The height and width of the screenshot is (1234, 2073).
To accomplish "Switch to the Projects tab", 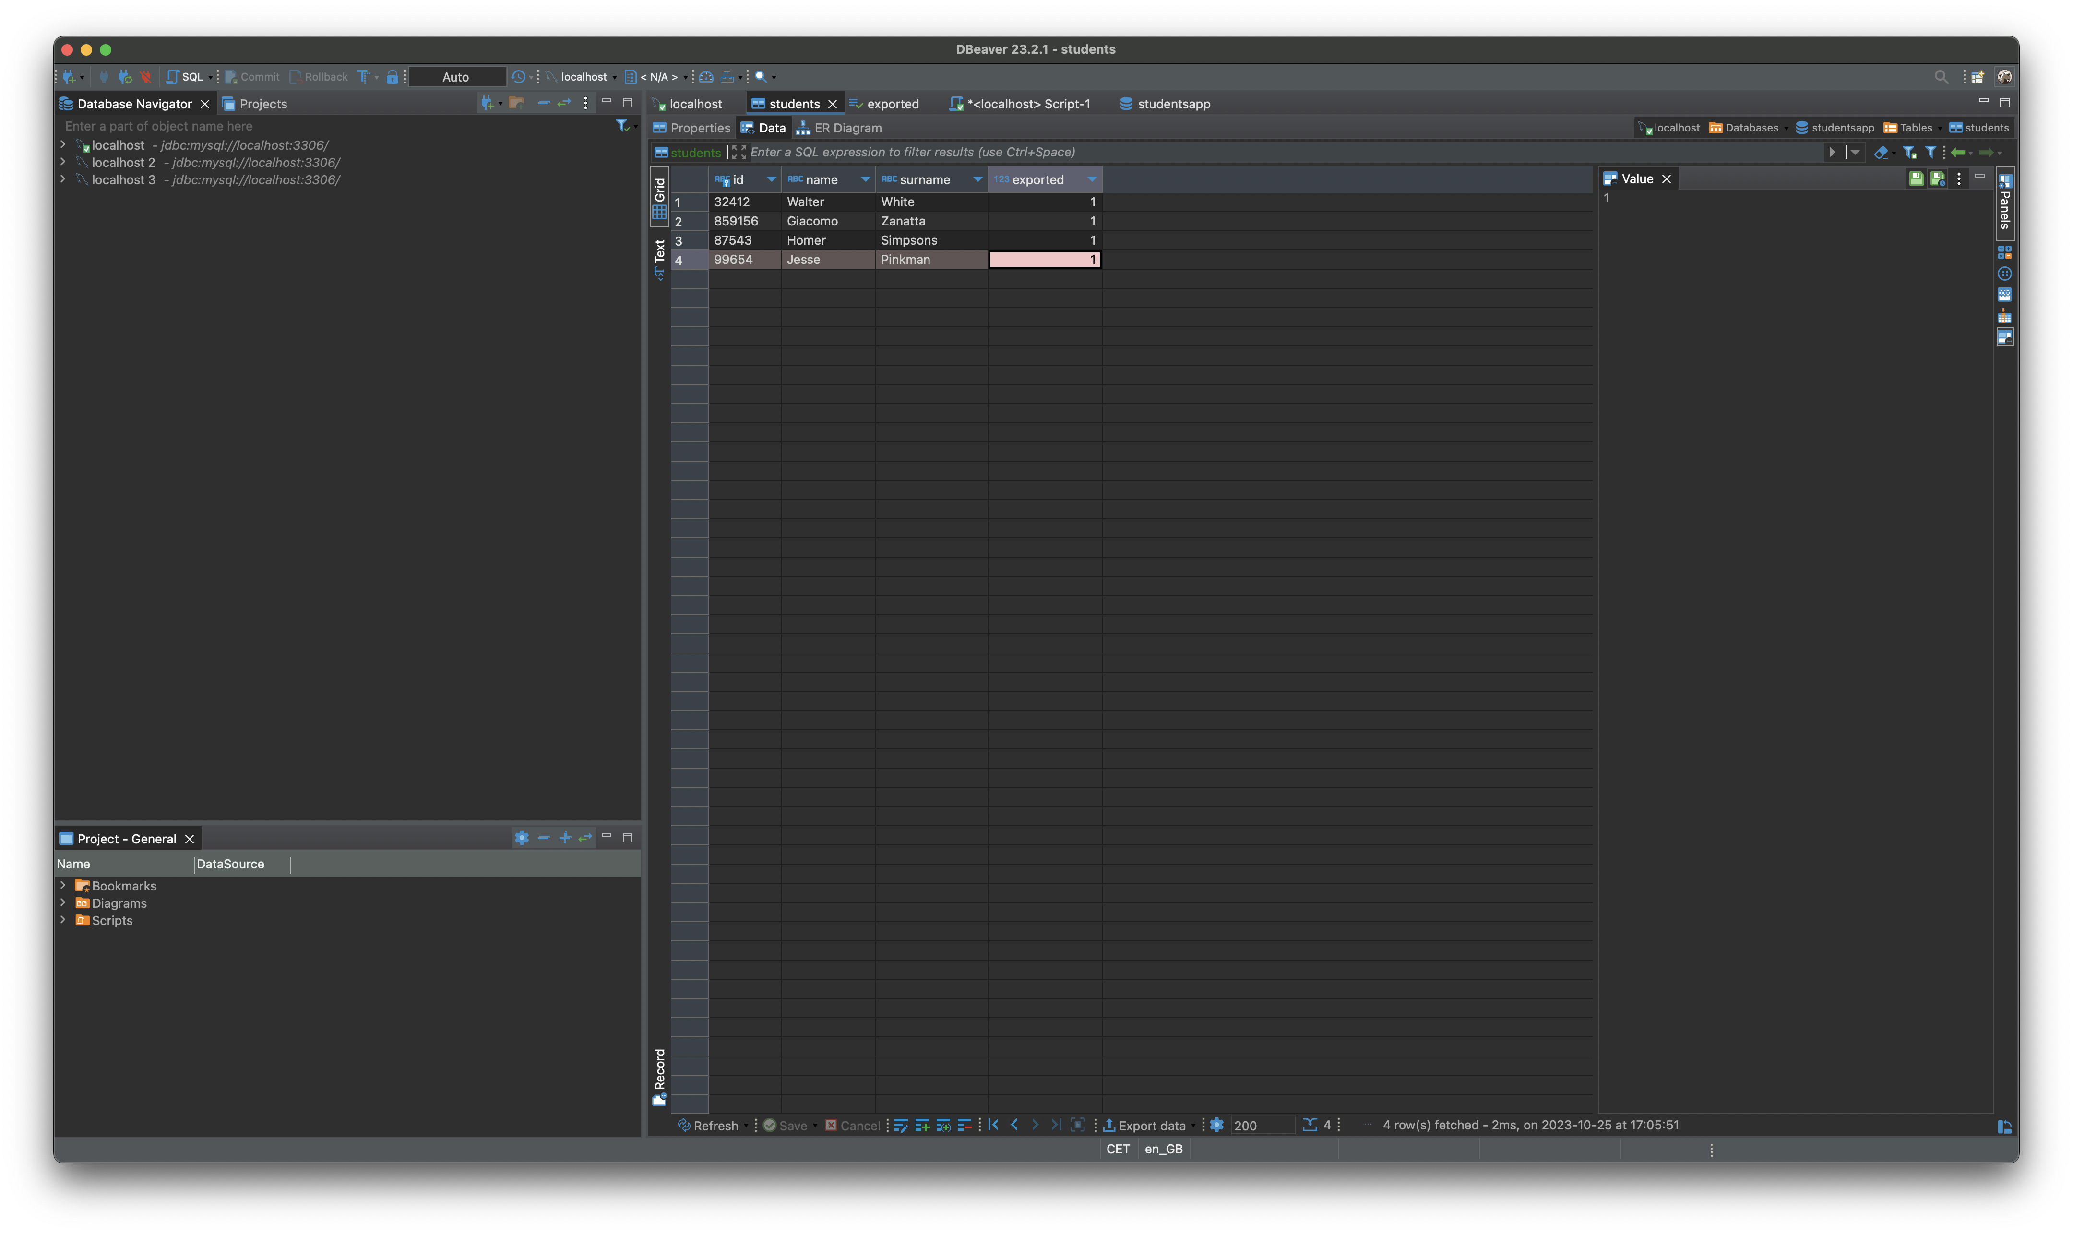I will click(x=254, y=104).
